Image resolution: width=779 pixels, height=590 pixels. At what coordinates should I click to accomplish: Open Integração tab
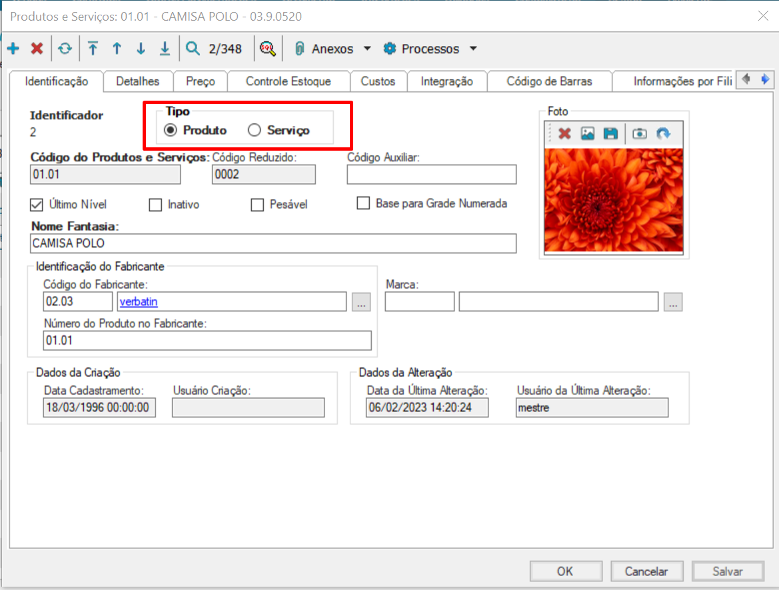[x=446, y=81]
